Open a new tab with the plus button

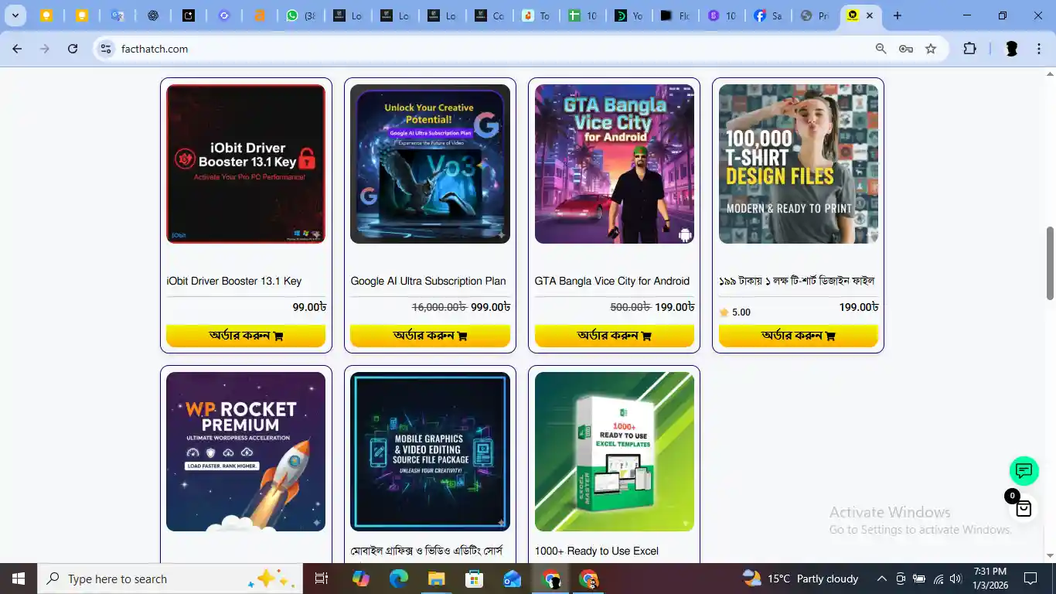click(x=897, y=15)
